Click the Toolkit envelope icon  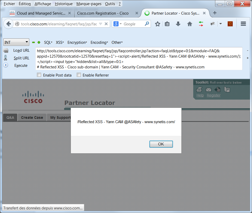[x=209, y=90]
